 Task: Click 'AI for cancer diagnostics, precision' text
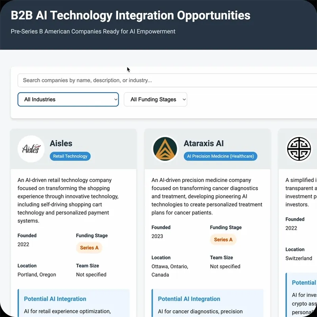(201, 311)
